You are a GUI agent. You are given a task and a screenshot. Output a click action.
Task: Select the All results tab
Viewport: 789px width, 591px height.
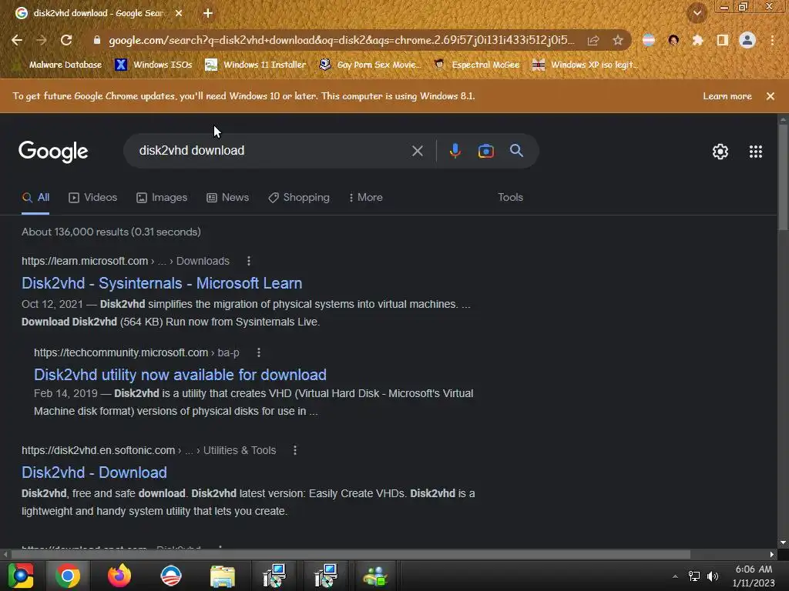coord(35,198)
